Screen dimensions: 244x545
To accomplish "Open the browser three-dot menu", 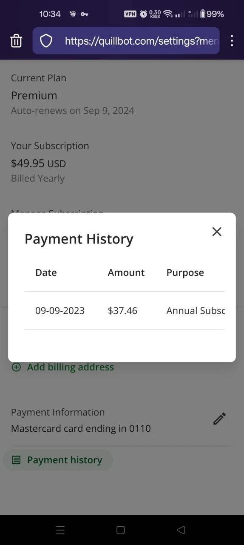I will click(232, 41).
